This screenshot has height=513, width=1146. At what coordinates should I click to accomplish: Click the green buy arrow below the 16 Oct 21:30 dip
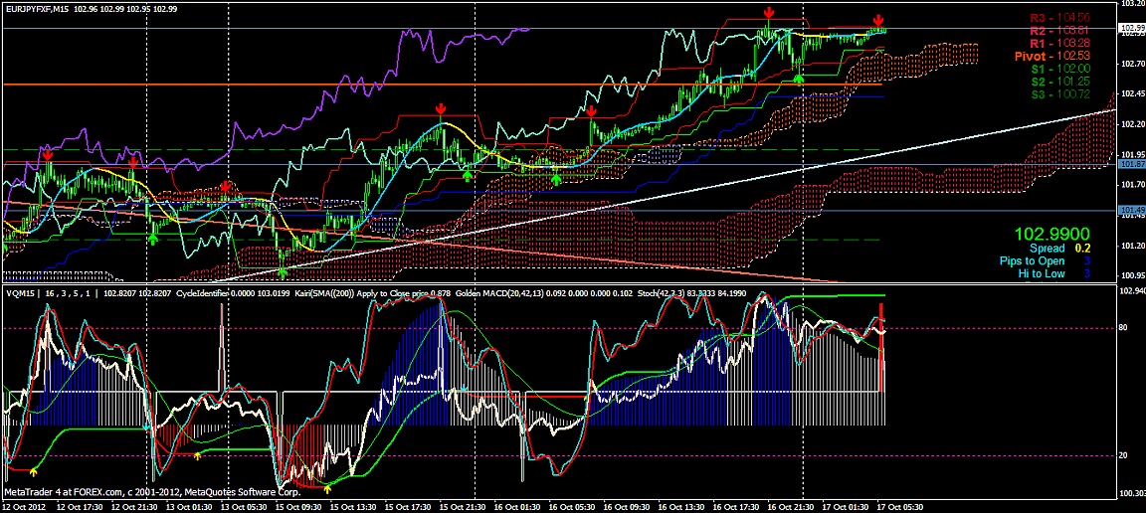799,78
